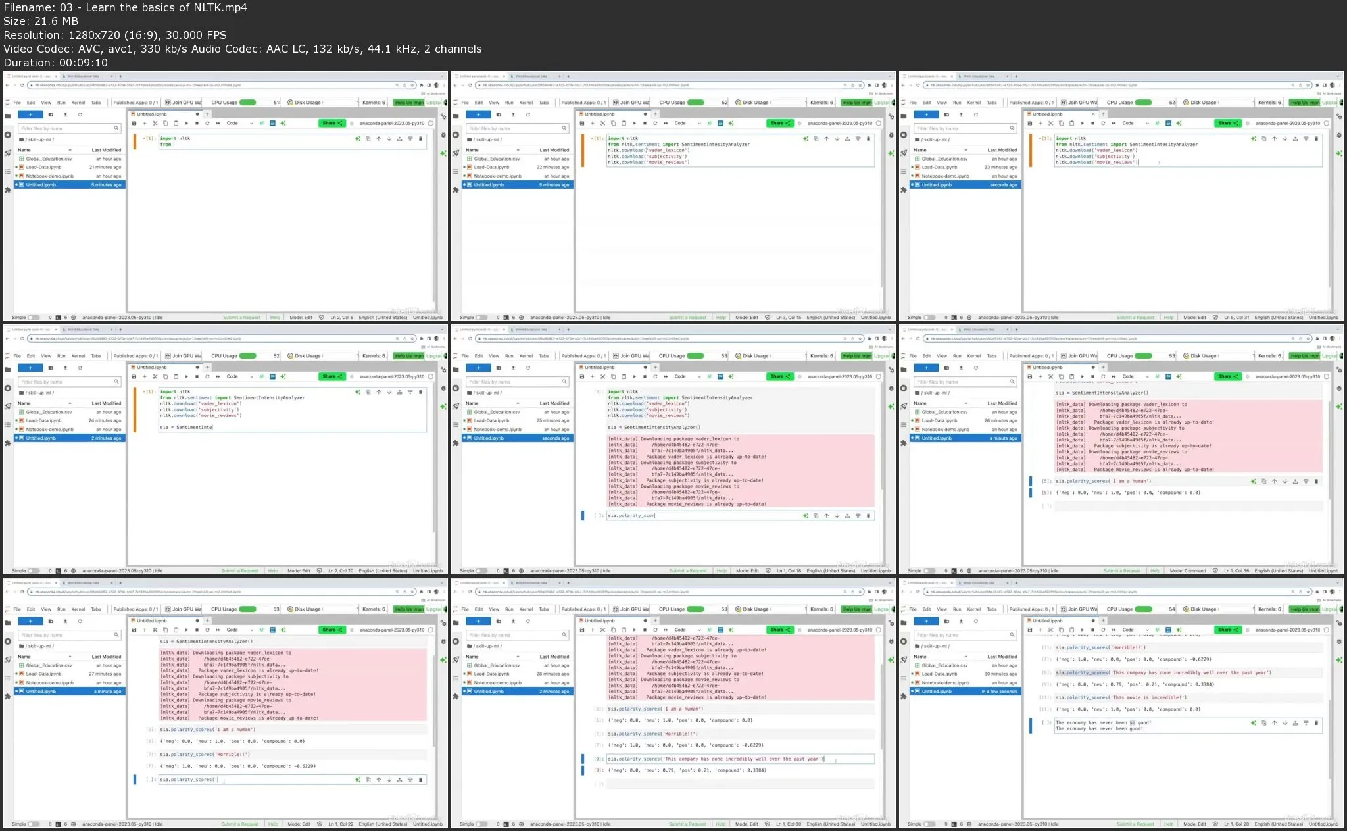The image size is (1347, 831).
Task: Click green Share button, Ln 1, Col 80 frame
Action: (x=780, y=630)
